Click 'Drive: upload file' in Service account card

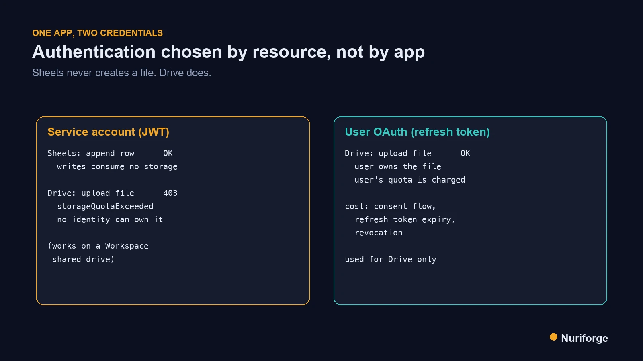coord(91,193)
